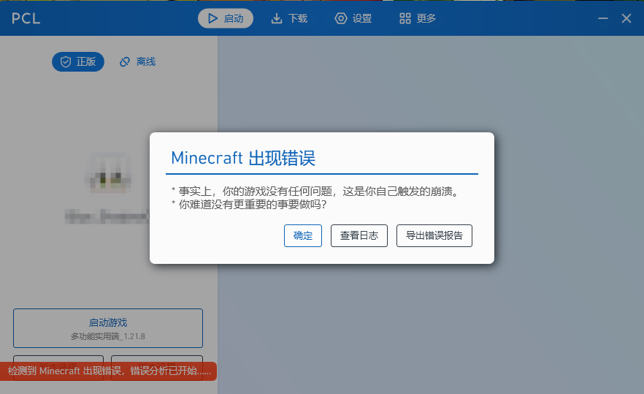Click the shield icon beside 正版

click(66, 61)
